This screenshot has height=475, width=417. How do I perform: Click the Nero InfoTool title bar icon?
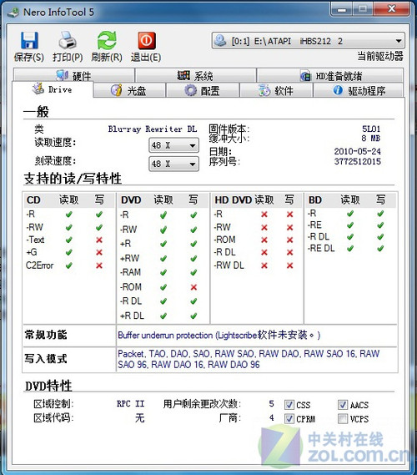pyautogui.click(x=13, y=13)
